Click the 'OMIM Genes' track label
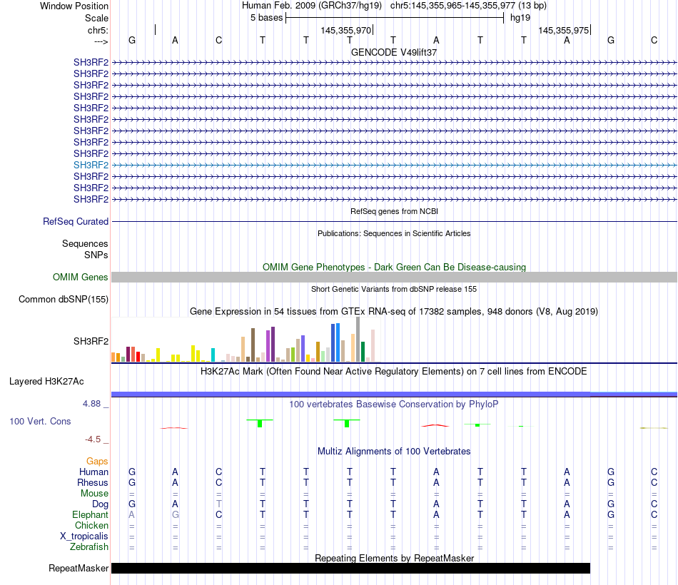 [80, 277]
